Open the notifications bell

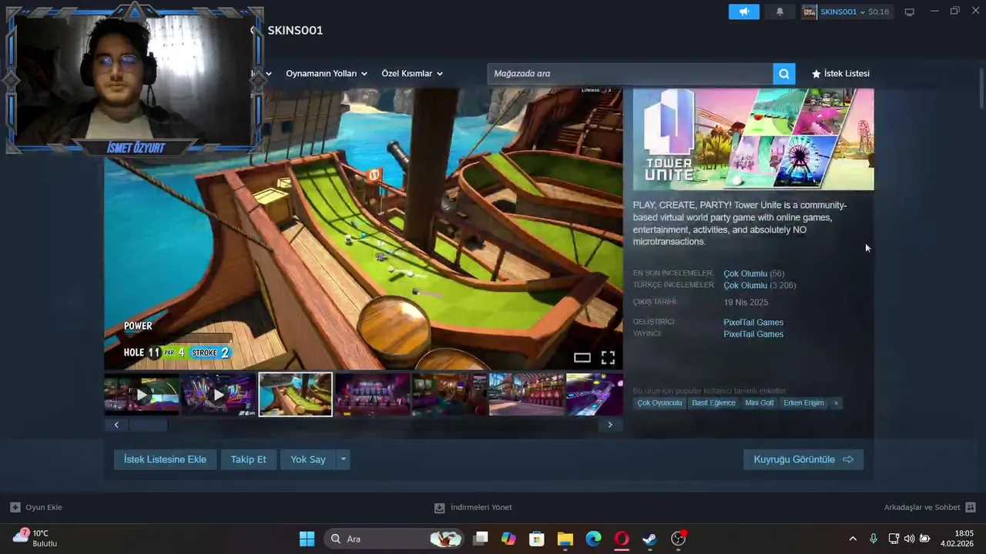[x=780, y=12]
